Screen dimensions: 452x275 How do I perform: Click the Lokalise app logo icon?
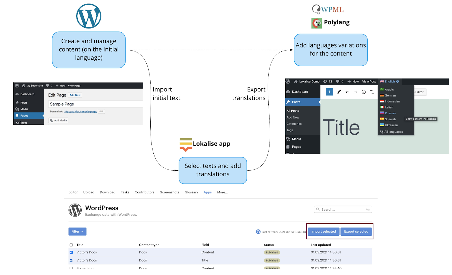click(x=186, y=145)
